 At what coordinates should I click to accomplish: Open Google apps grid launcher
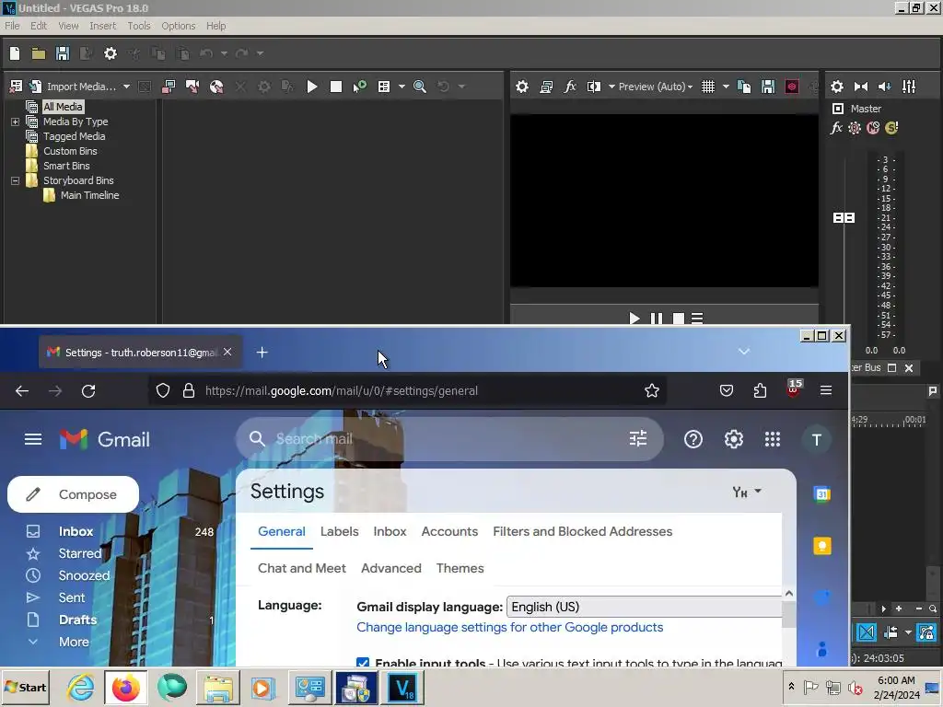click(773, 439)
